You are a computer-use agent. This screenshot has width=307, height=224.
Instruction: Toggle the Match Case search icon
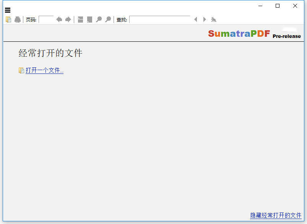coord(214,20)
